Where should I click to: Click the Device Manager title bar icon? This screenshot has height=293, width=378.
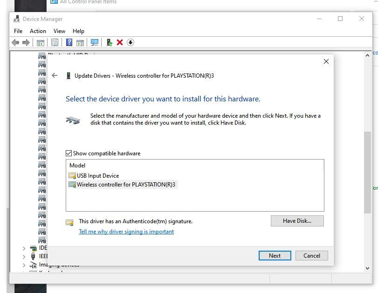pos(17,19)
